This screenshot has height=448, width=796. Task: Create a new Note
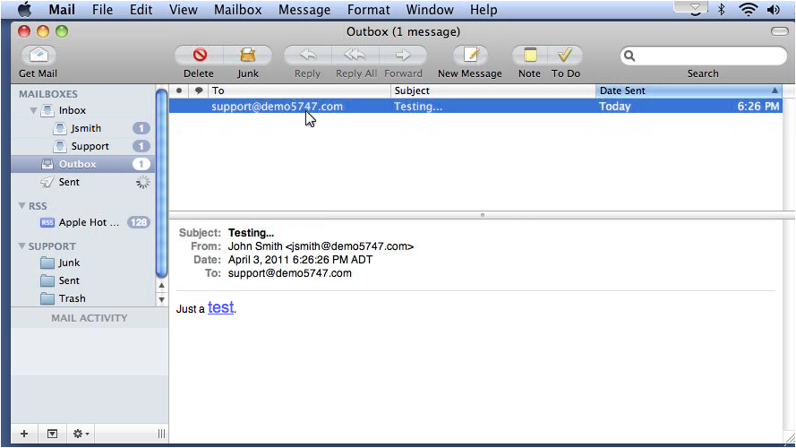click(x=529, y=56)
